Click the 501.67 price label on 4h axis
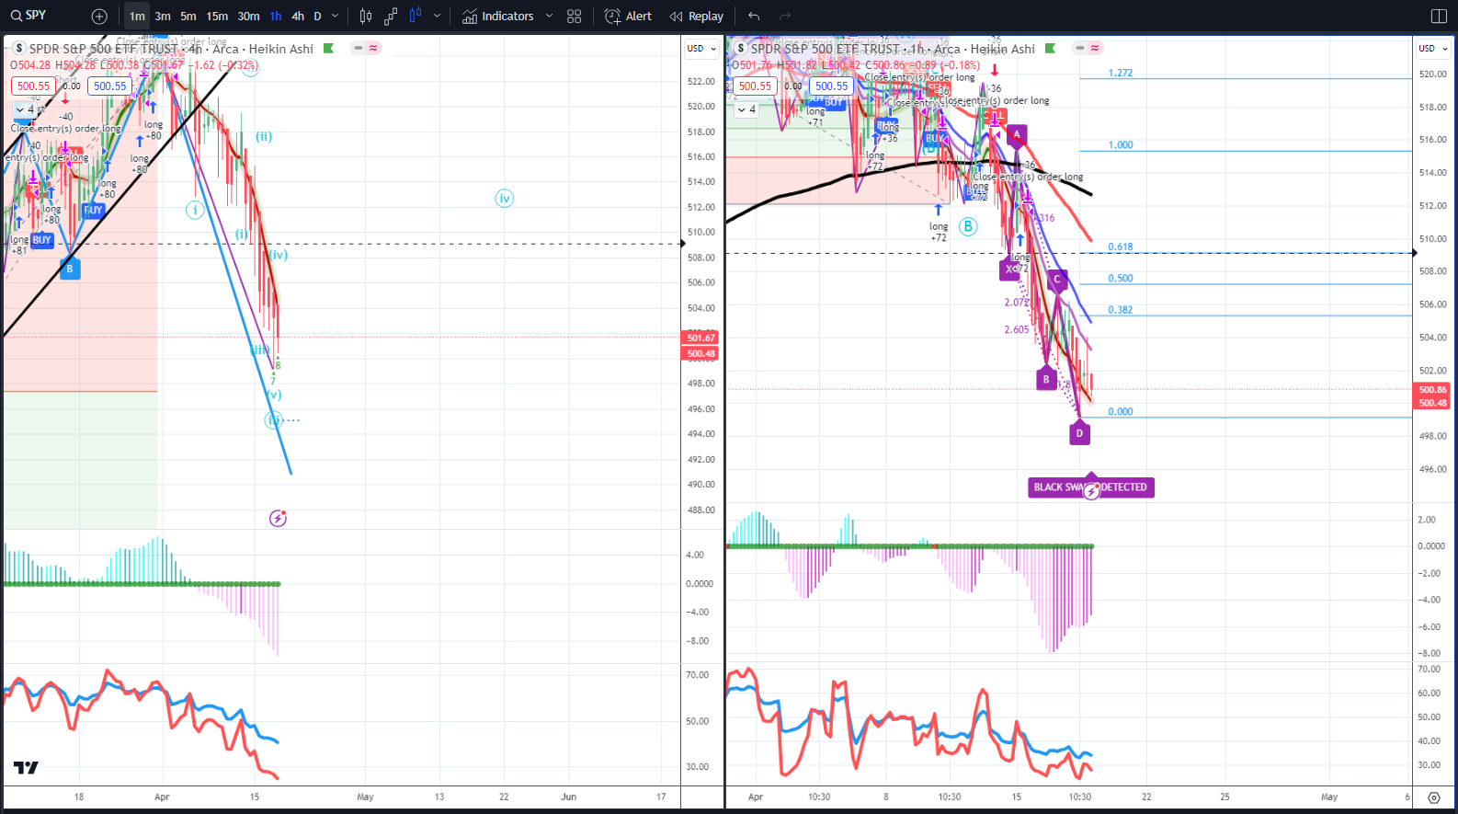Screen dimensions: 1458x814 point(701,338)
